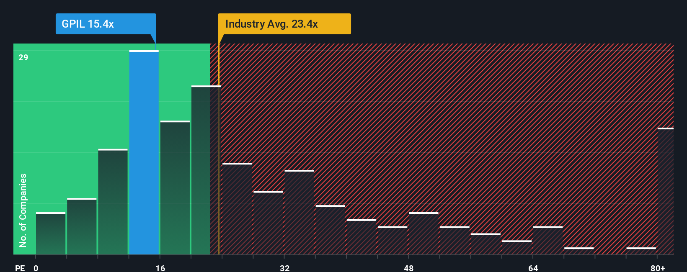Click the x-axis tick label '0'

(36, 268)
